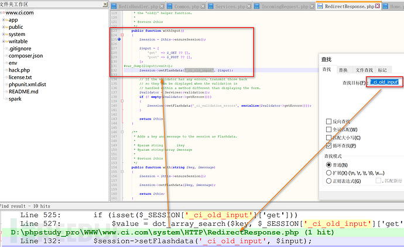Select the writable folder label
Image resolution: width=404 pixels, height=247 pixels.
coord(18,41)
